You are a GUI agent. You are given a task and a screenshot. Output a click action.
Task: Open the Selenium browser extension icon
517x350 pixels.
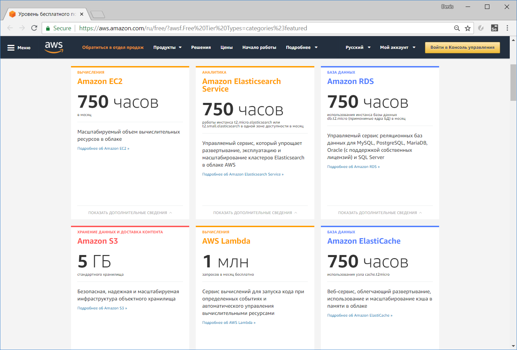tap(494, 28)
